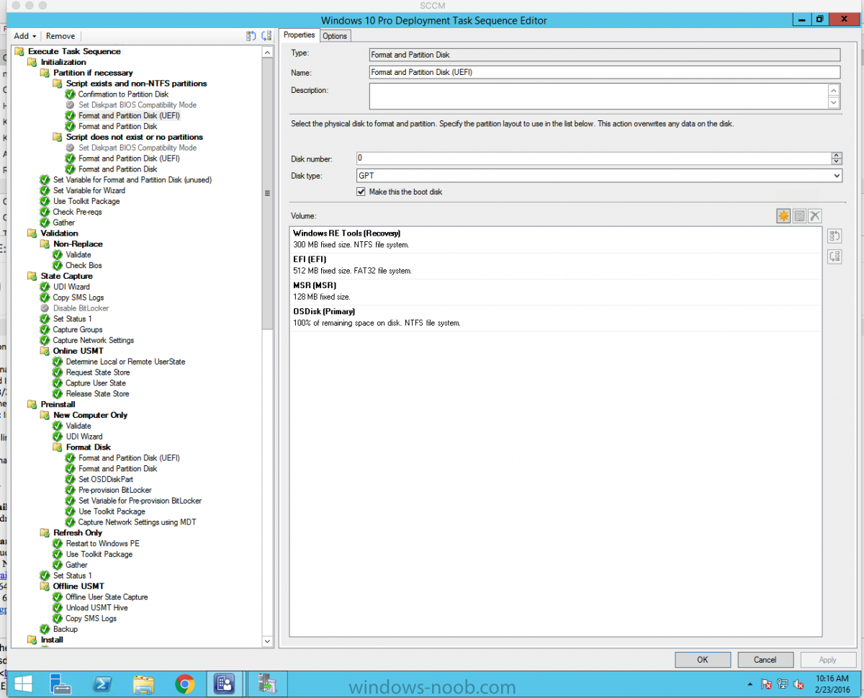Click the disabled Apply button
Screen dimensions: 864x698
[828, 660]
